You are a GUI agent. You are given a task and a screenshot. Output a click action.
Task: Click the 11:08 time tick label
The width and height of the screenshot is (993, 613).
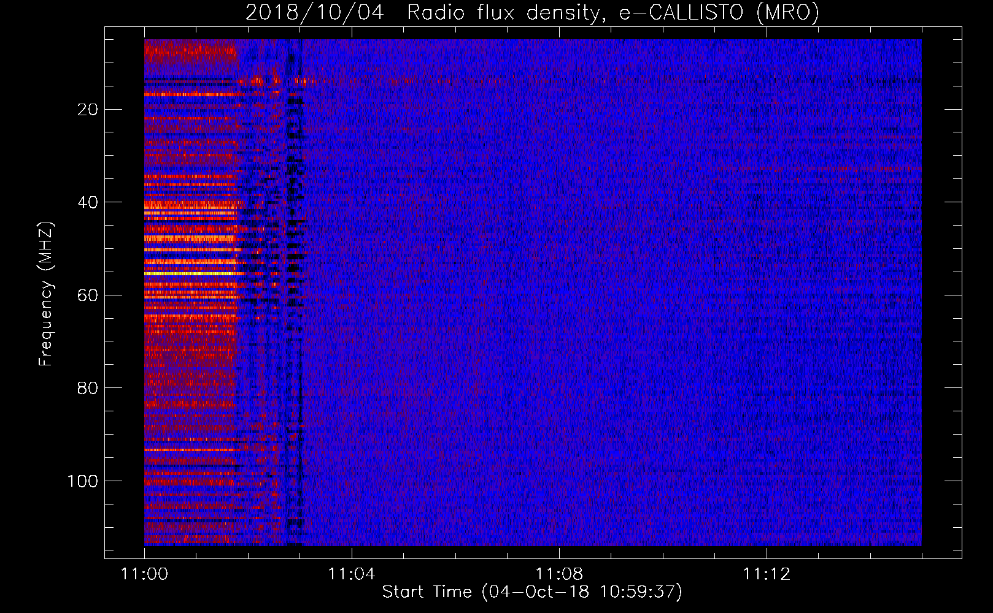point(559,574)
